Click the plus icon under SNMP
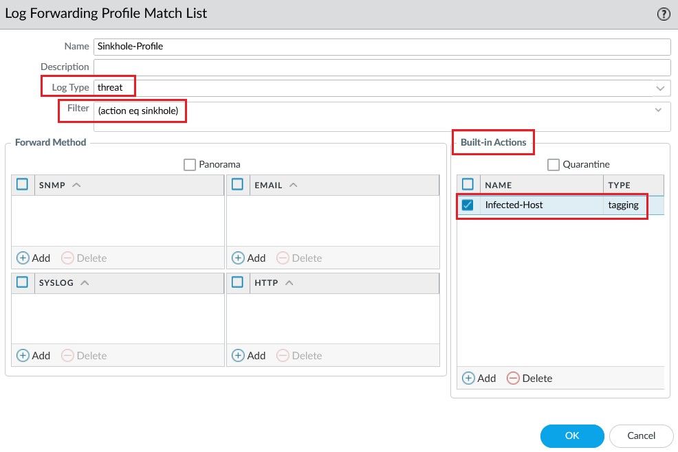The width and height of the screenshot is (678, 452). coord(23,258)
